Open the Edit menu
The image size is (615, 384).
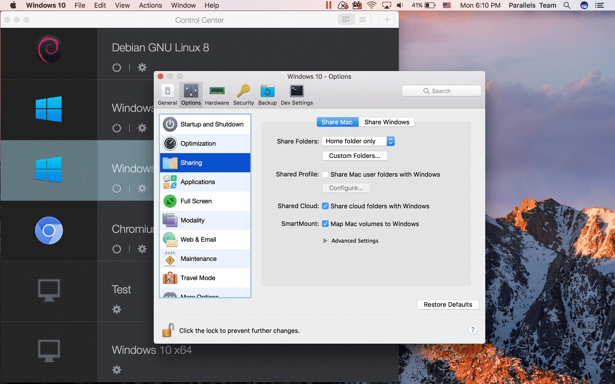100,5
